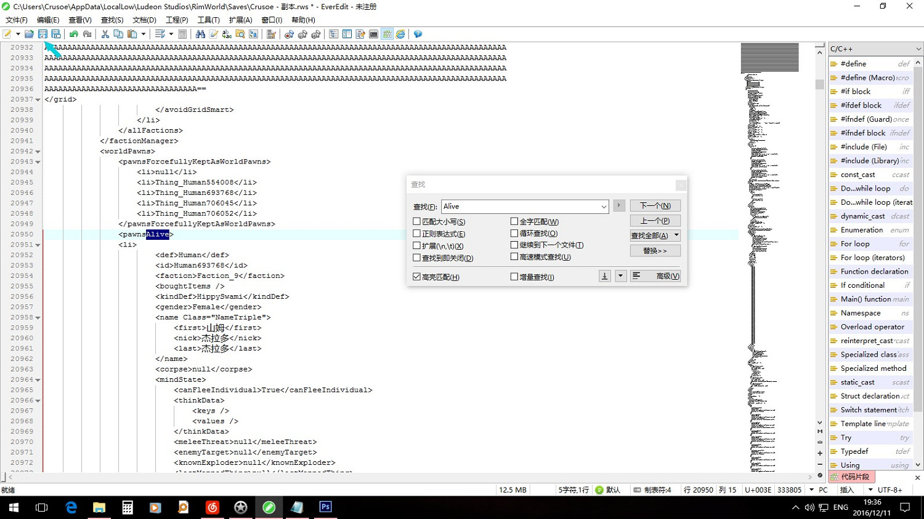Screen dimensions: 924x519
Task: Collapse the worldPawns fold at line 20942
Action: pyautogui.click(x=38, y=151)
